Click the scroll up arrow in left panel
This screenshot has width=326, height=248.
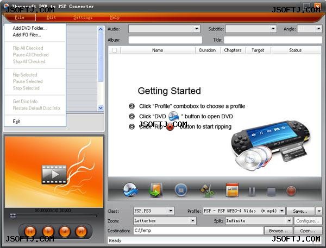click(x=101, y=29)
